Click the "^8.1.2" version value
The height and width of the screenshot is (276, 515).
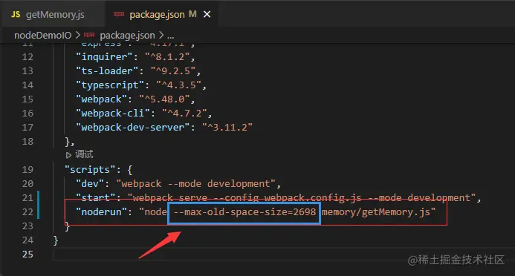tap(167, 57)
